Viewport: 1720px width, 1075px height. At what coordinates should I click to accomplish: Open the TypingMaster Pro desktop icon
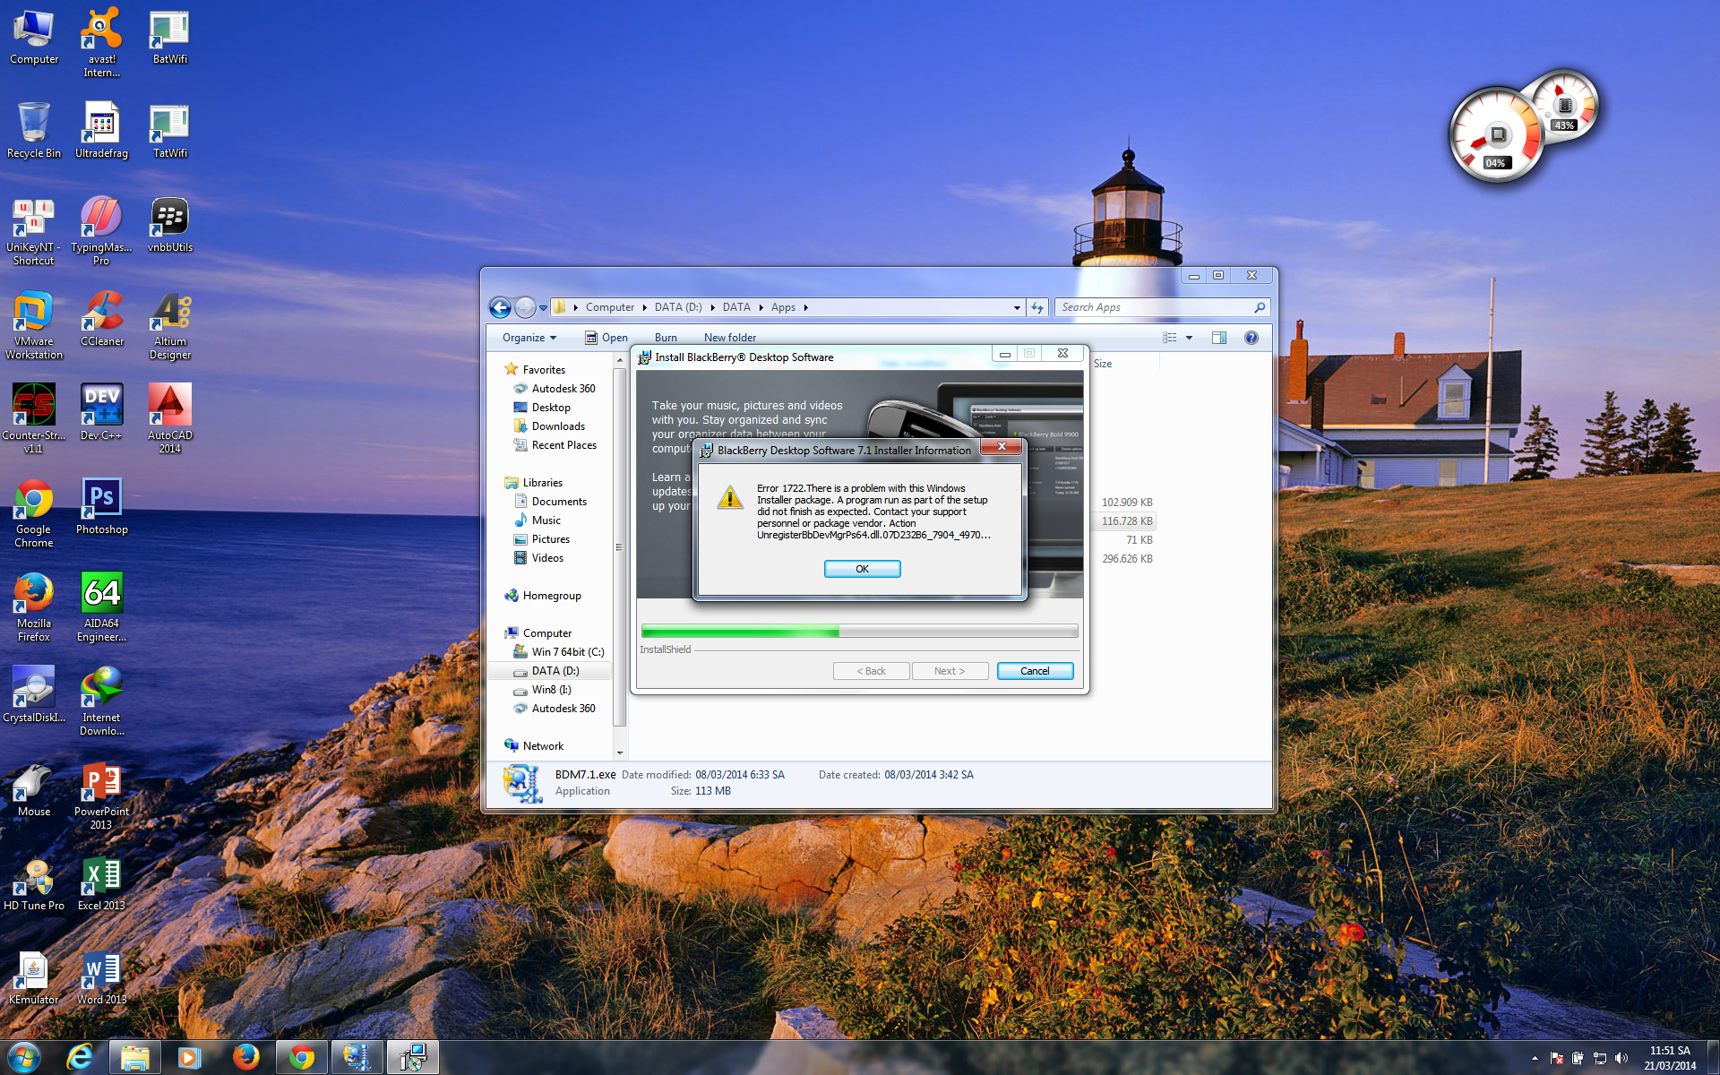(101, 231)
